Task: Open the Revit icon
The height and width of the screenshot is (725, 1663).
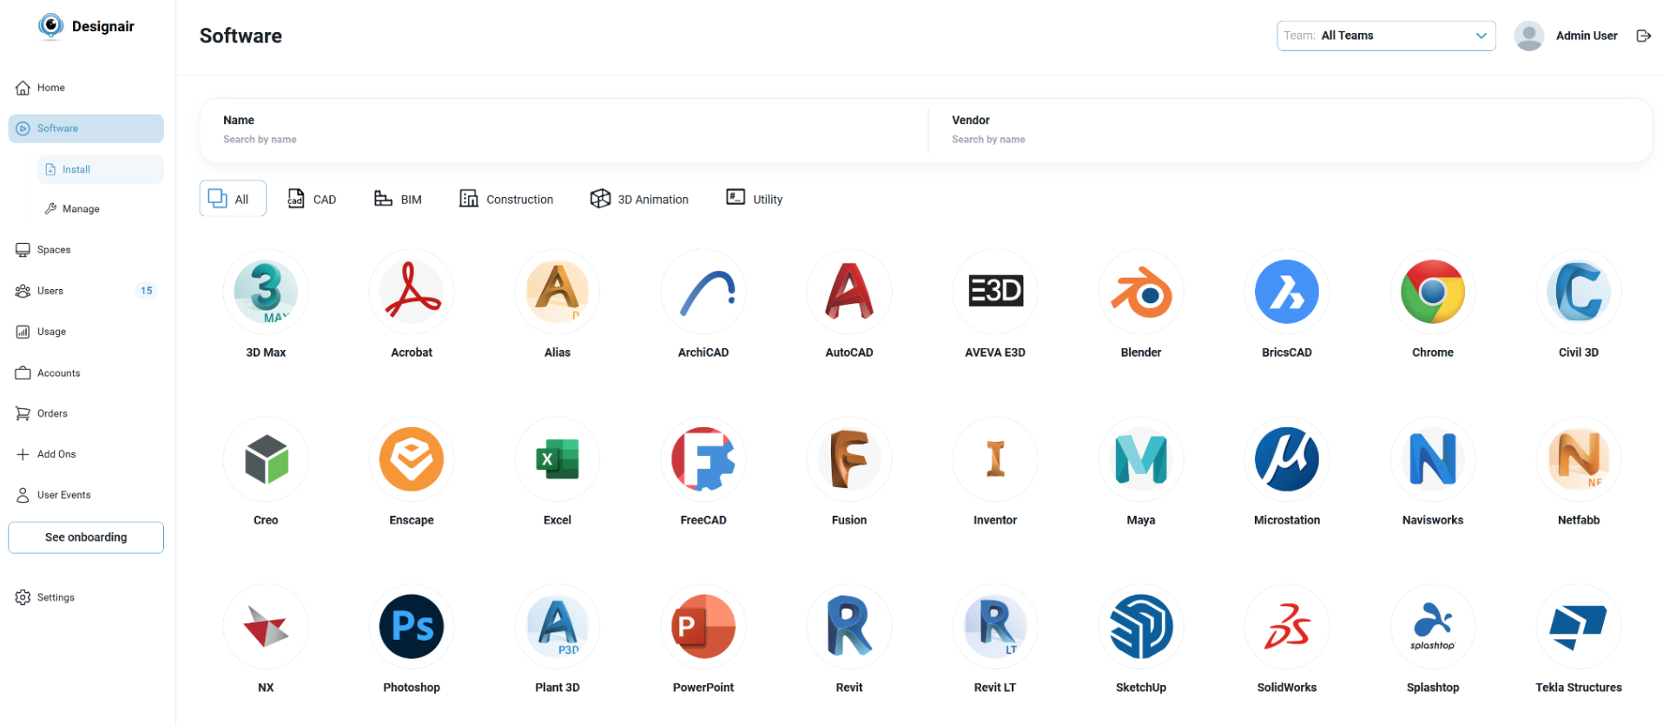Action: [849, 627]
